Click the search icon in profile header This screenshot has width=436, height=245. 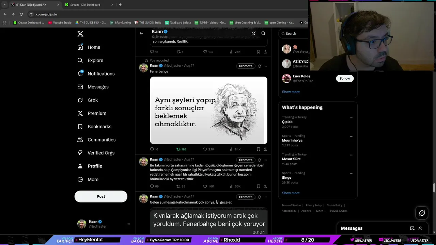click(x=263, y=33)
